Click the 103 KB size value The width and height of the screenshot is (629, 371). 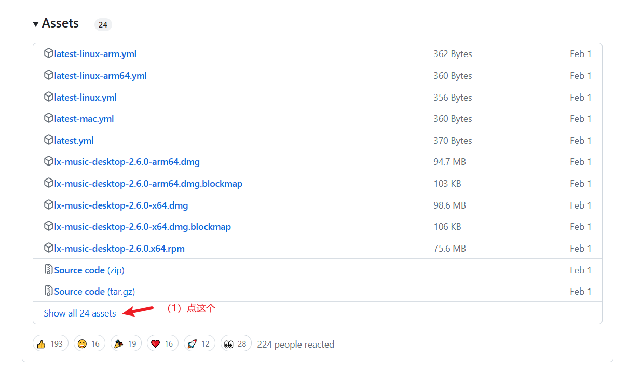pyautogui.click(x=447, y=184)
